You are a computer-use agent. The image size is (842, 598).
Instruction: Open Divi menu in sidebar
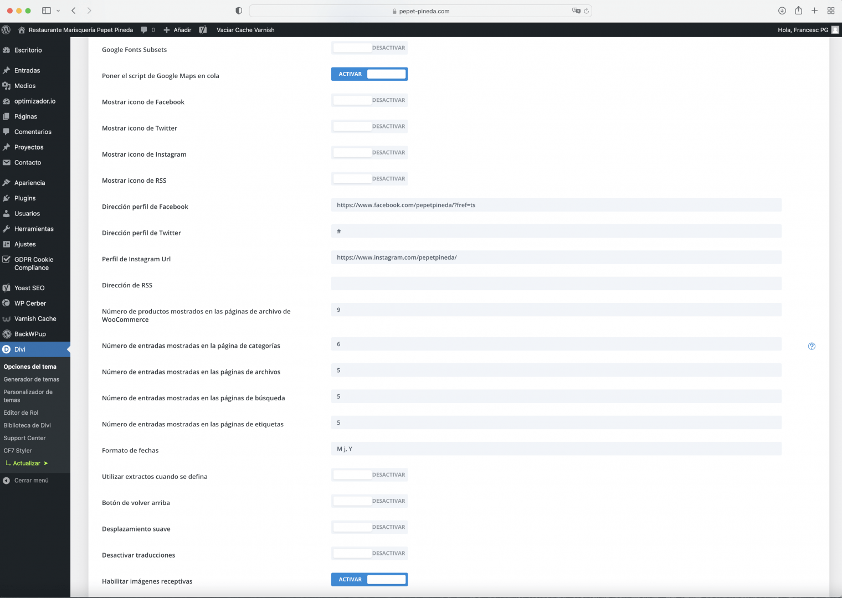(x=35, y=349)
